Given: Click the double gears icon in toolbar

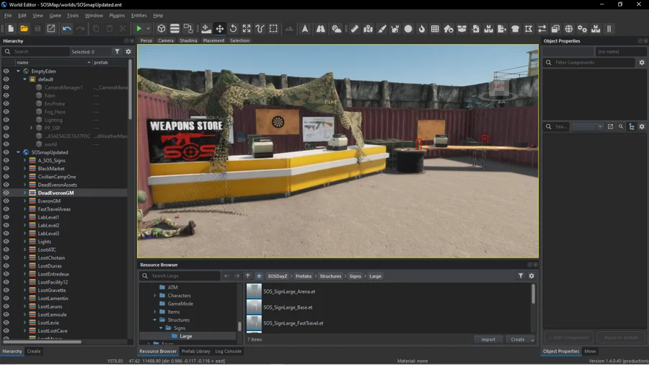Looking at the screenshot, I should point(583,29).
